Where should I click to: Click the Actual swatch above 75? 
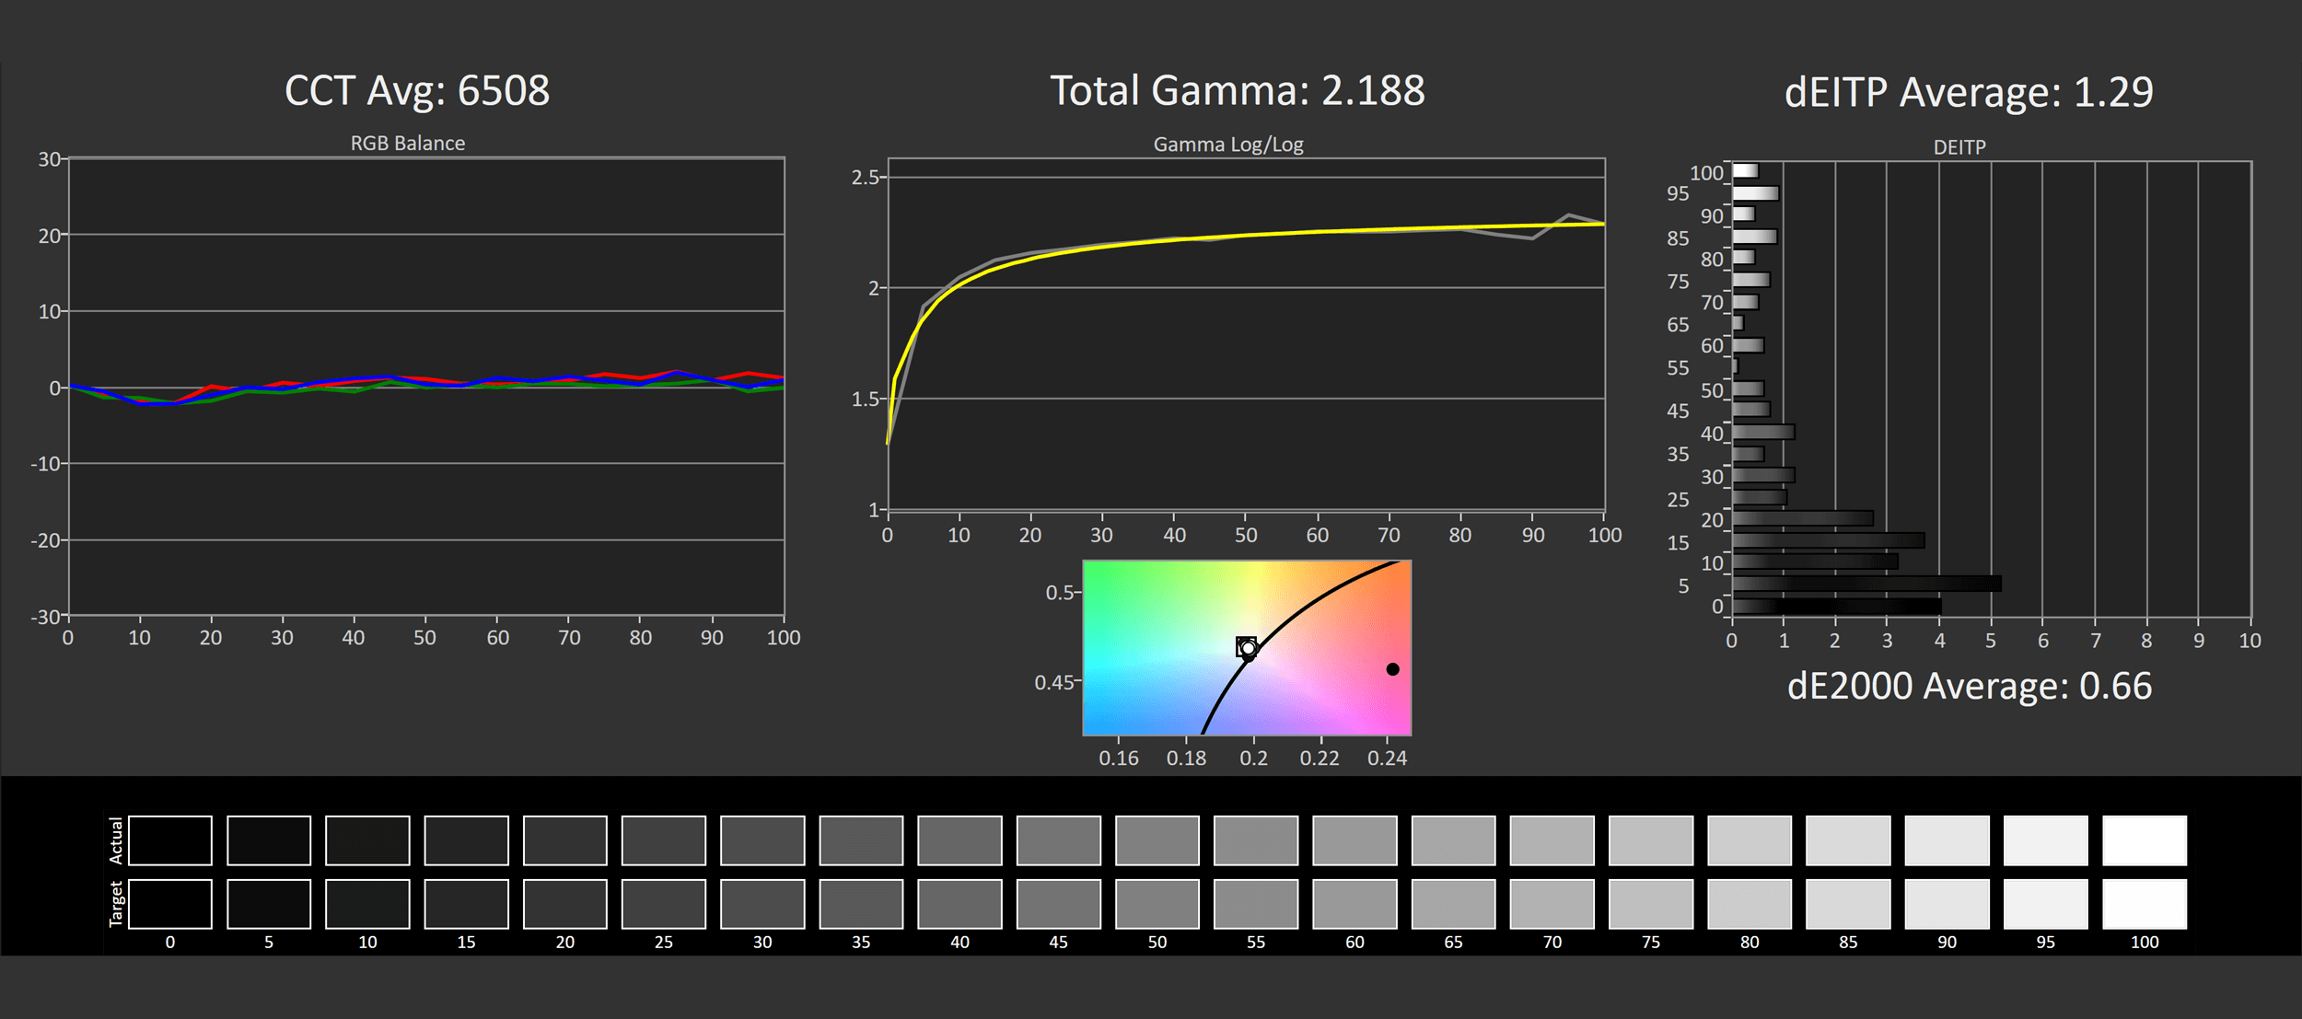click(x=1651, y=840)
